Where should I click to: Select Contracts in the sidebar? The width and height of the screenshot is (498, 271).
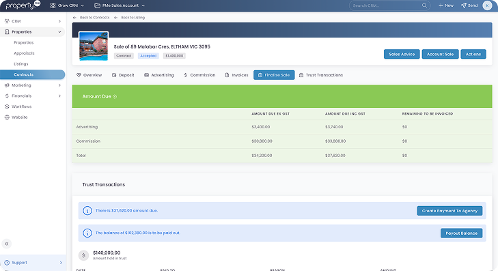pos(32,74)
